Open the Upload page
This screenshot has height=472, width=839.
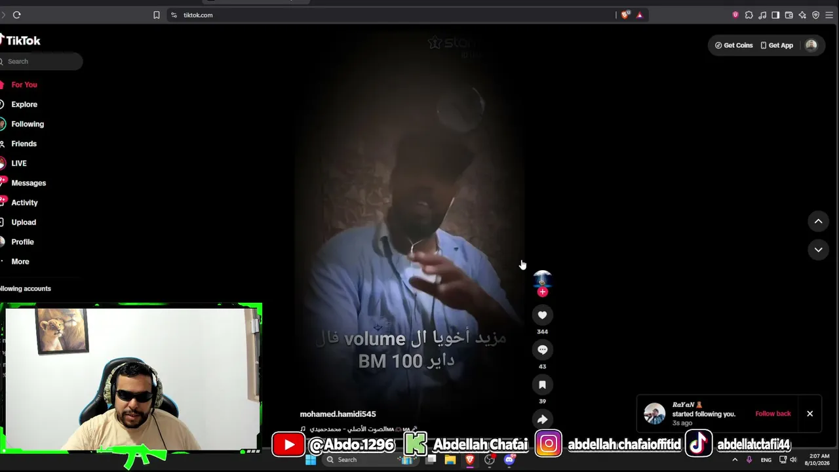pyautogui.click(x=23, y=222)
